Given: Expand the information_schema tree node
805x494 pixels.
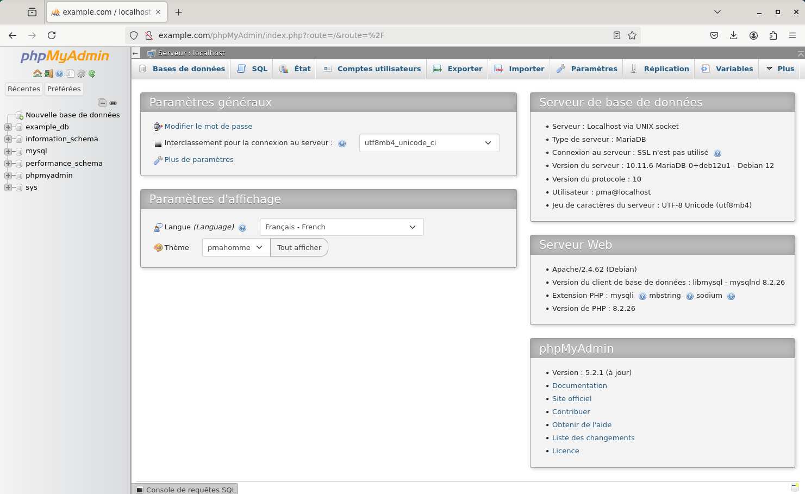Looking at the screenshot, I should (x=8, y=139).
